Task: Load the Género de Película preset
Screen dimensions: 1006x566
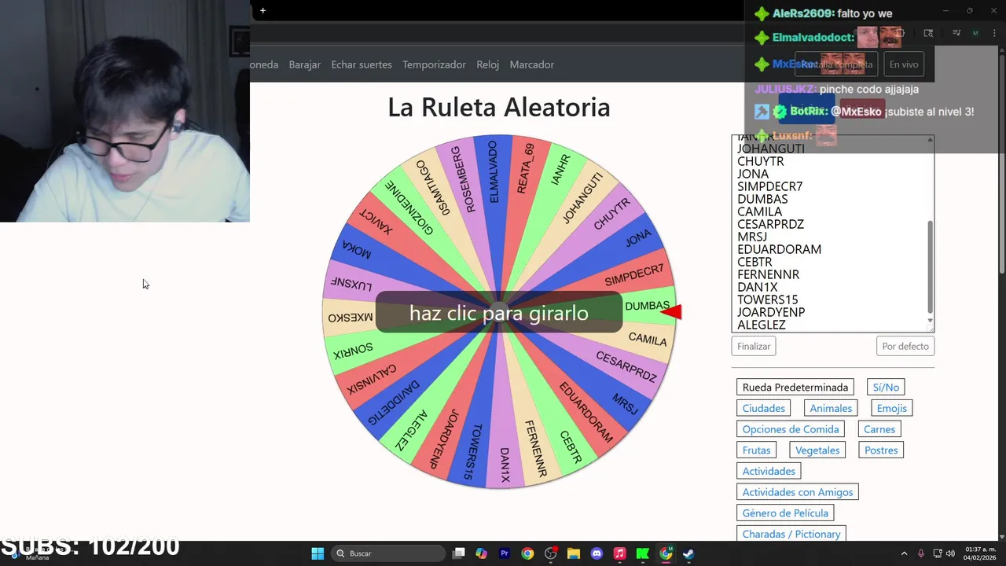Action: coord(785,513)
